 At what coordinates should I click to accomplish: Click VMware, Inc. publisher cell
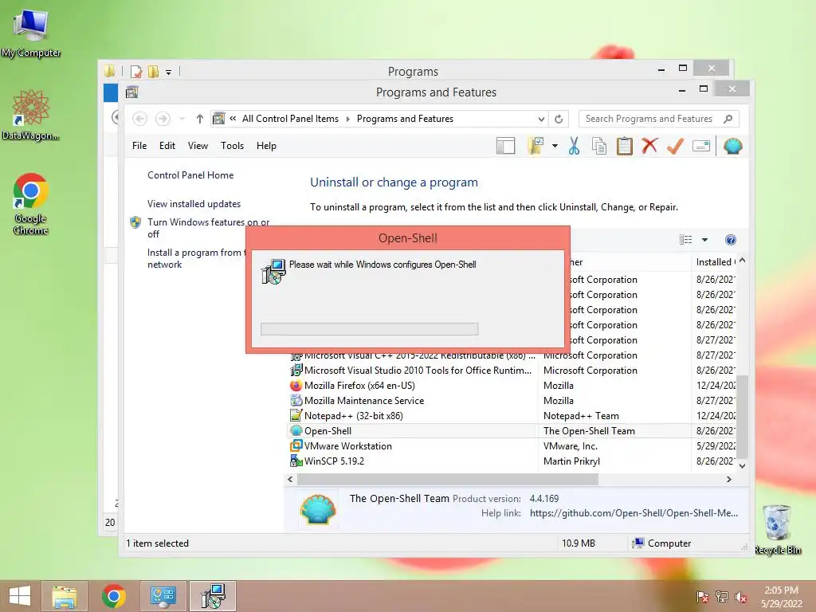tap(571, 446)
